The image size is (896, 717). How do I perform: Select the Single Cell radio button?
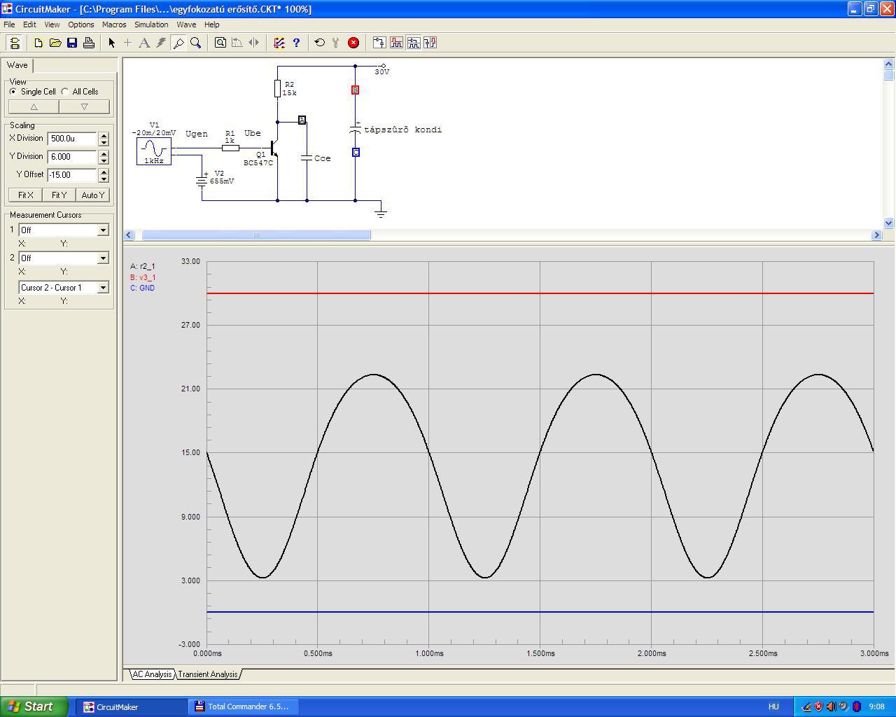click(13, 92)
